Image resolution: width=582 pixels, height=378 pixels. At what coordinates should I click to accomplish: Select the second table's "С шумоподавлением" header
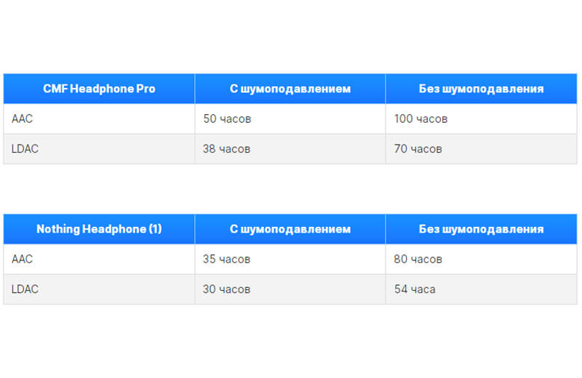290,229
